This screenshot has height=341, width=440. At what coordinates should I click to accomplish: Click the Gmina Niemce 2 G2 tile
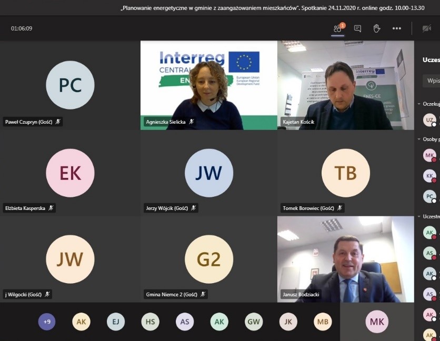(208, 259)
